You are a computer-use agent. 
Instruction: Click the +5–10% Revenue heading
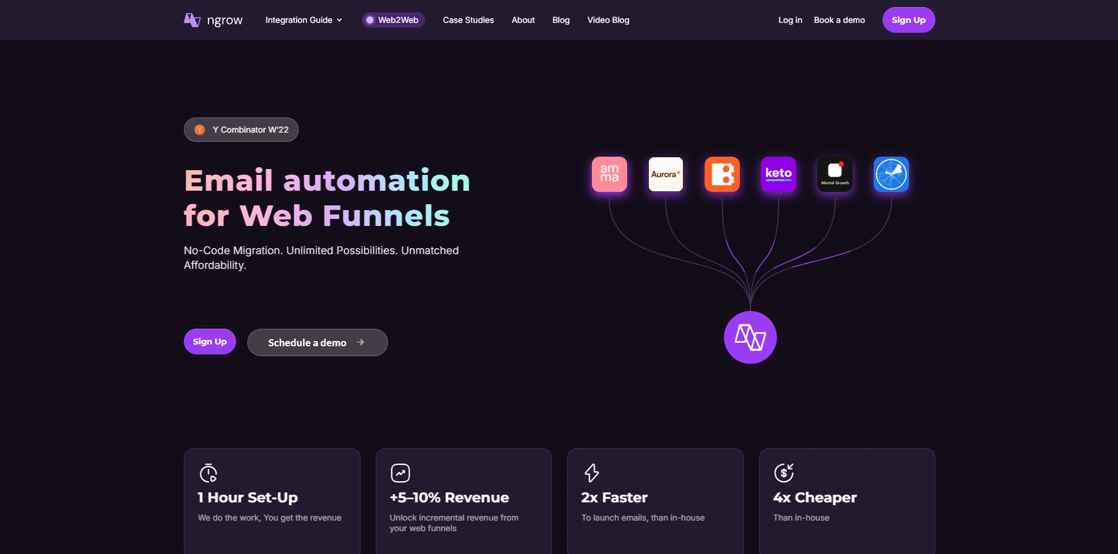pos(449,498)
